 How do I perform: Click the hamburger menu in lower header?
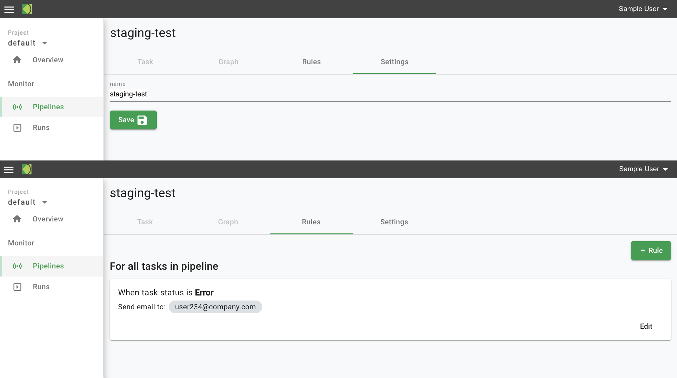pyautogui.click(x=9, y=169)
